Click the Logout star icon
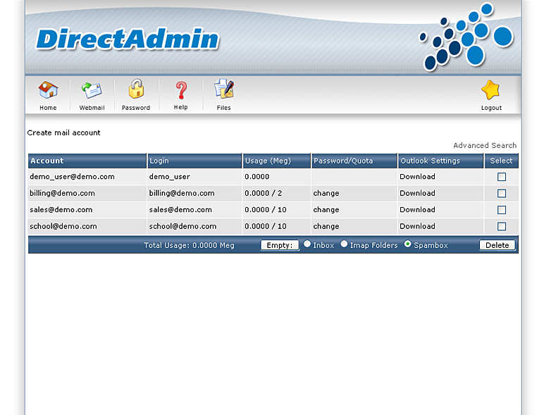The height and width of the screenshot is (415, 544). [491, 91]
